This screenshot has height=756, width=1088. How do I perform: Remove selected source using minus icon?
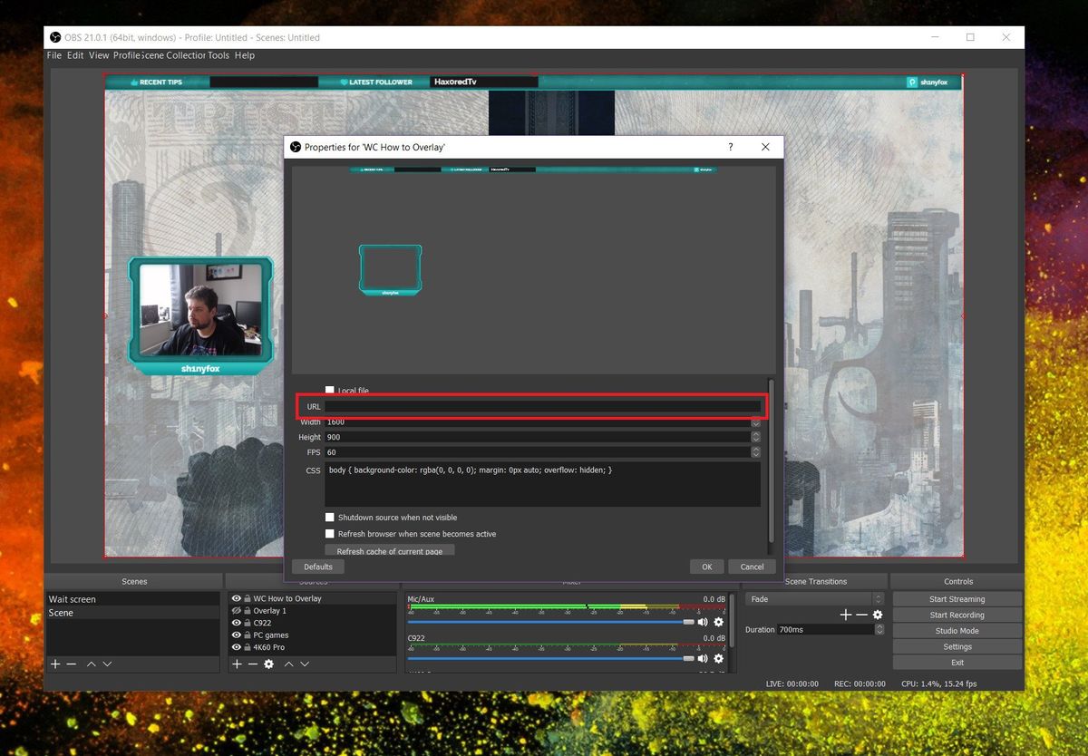pyautogui.click(x=252, y=664)
